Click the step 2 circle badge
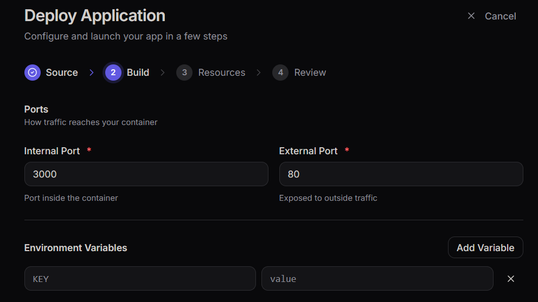Viewport: 538px width, 302px height. tap(113, 73)
